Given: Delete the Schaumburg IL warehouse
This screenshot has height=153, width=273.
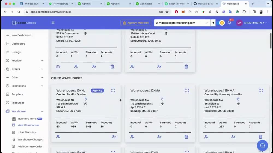Looking at the screenshot, I should point(186,66).
